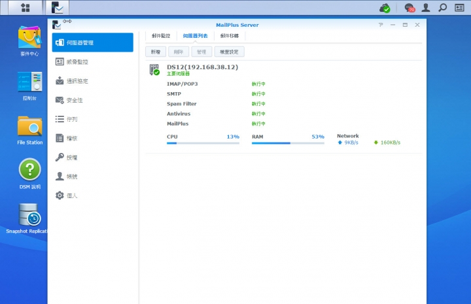Click the DS12 server status icon
The height and width of the screenshot is (304, 471).
[154, 69]
